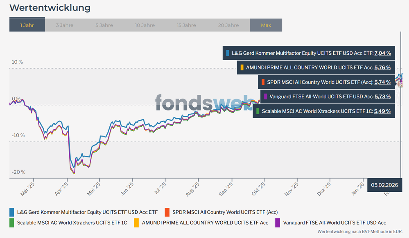Screen dimensions: 409x238
Task: Select the 15 Jahre tab
Action: pos(186,25)
